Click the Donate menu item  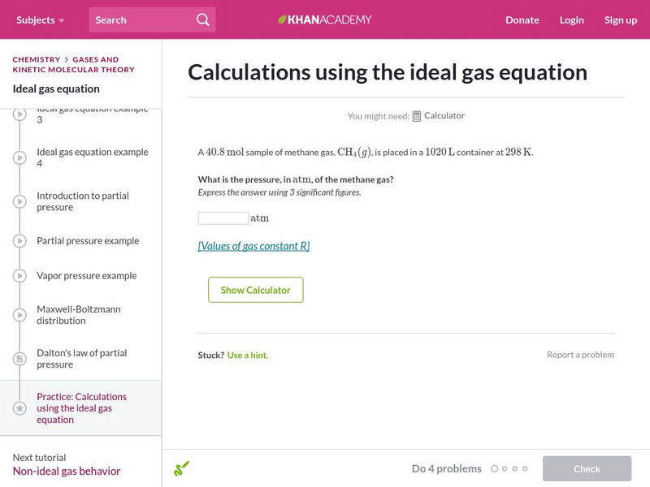point(521,19)
